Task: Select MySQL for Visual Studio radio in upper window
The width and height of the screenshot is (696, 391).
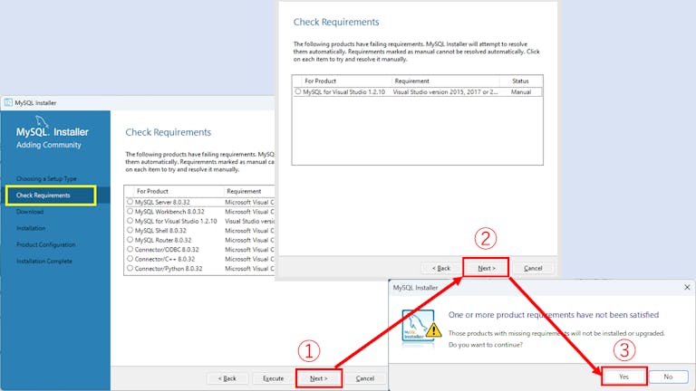Action: 298,91
